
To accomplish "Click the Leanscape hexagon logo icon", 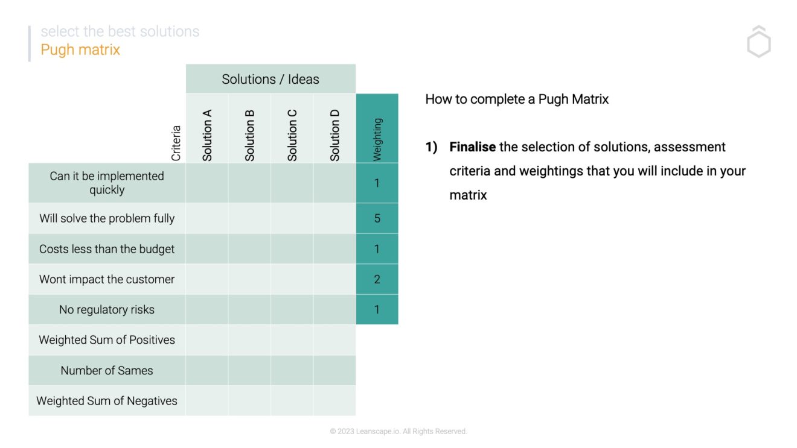I will [758, 42].
